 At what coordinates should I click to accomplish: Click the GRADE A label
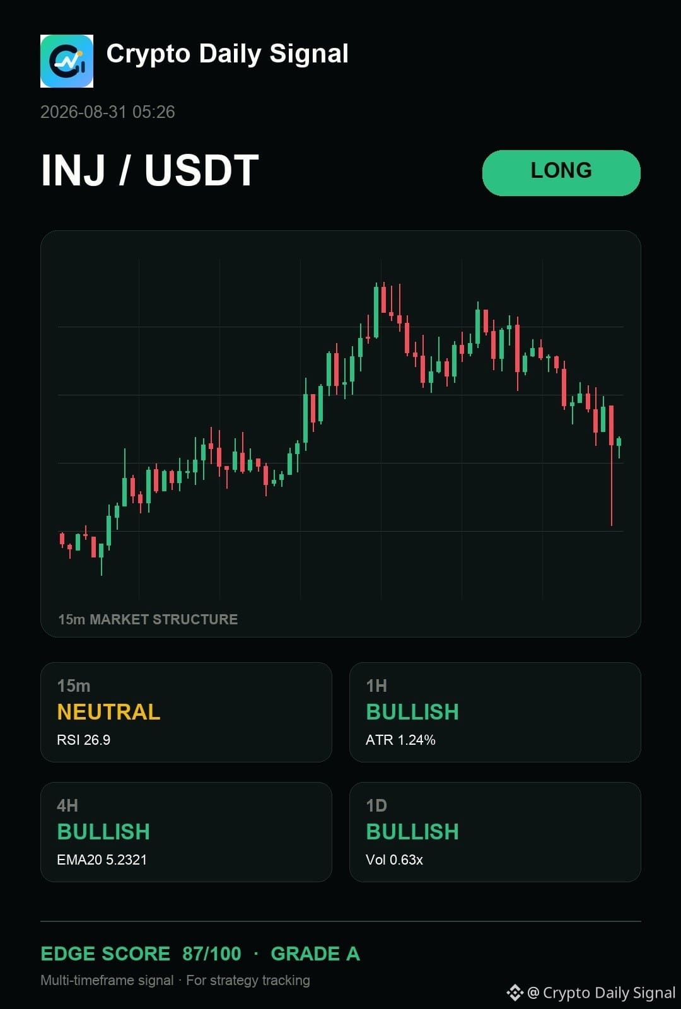(315, 954)
